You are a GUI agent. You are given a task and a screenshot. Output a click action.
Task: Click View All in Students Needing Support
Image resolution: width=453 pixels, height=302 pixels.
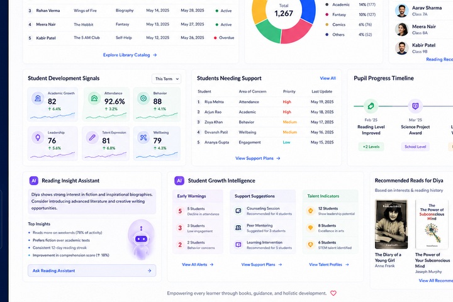[x=328, y=78]
